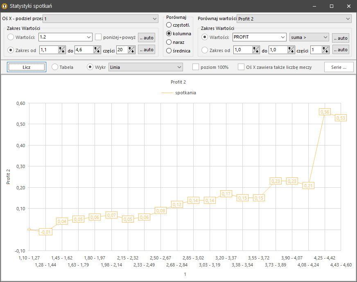Select the średnica compare option
The height and width of the screenshot is (282, 357).
tap(169, 51)
